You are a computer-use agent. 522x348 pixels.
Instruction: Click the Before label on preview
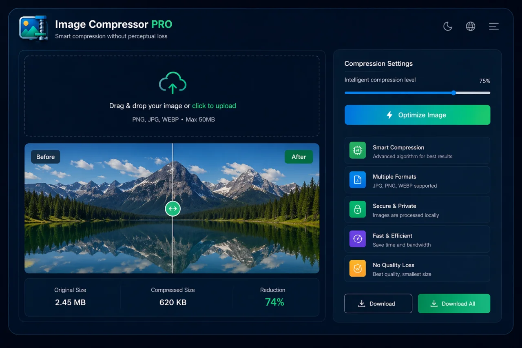[45, 157]
